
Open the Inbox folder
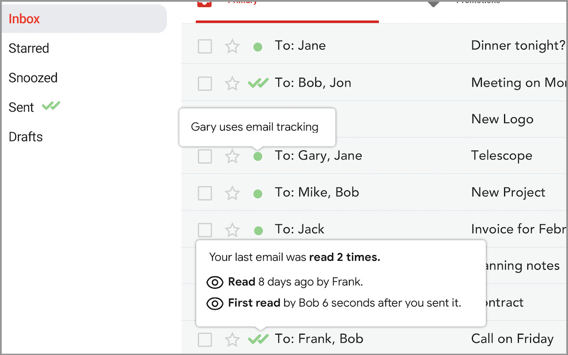pyautogui.click(x=25, y=19)
